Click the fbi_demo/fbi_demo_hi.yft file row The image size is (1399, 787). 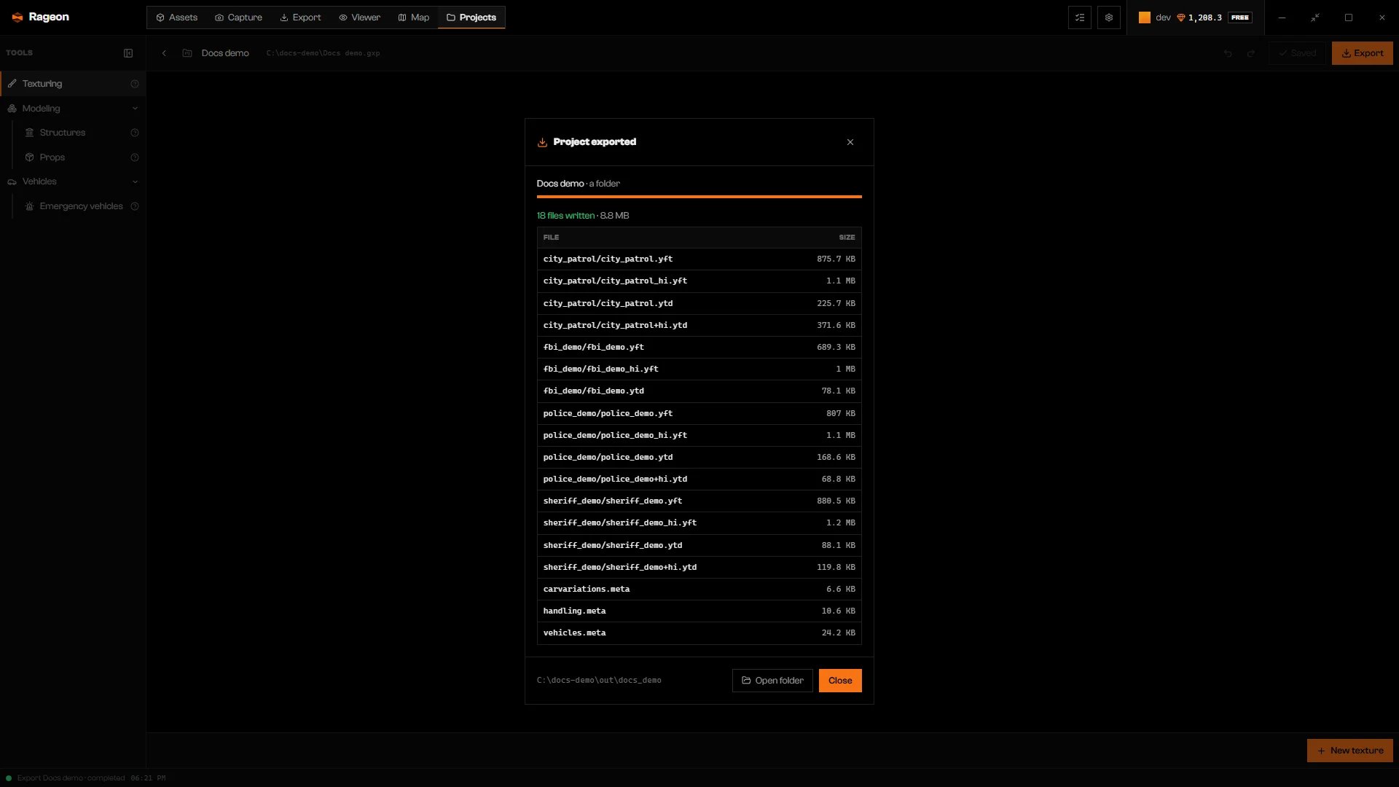click(x=699, y=369)
